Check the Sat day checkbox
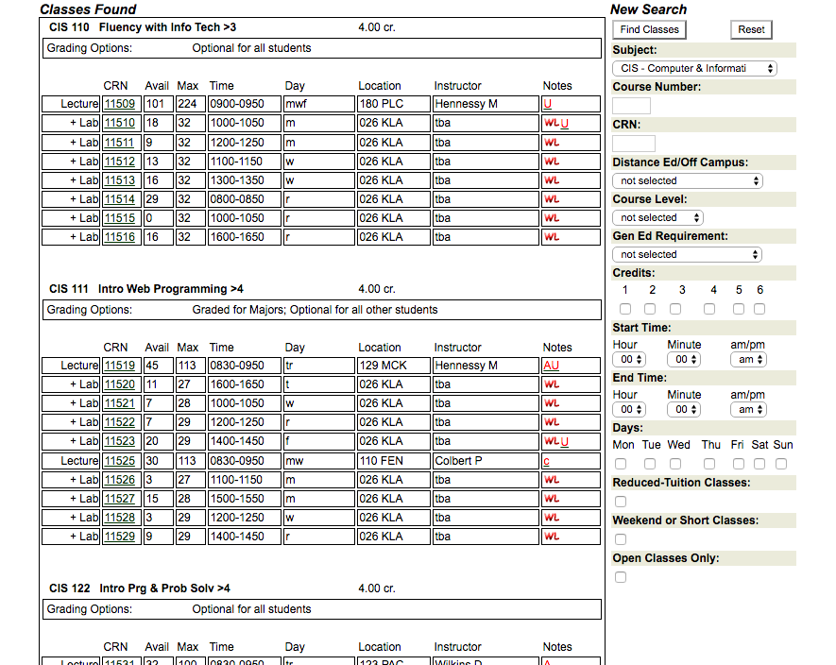Screen dimensions: 836x665 coord(759,464)
